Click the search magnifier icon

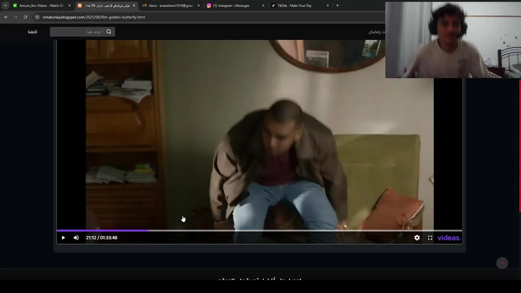109,32
